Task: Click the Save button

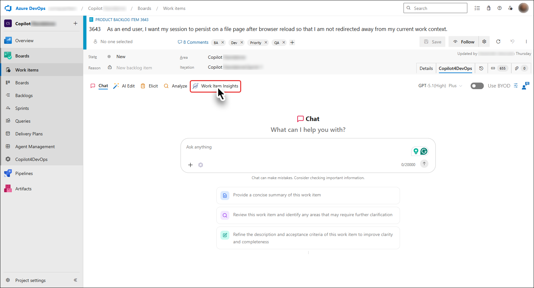Action: pos(432,42)
